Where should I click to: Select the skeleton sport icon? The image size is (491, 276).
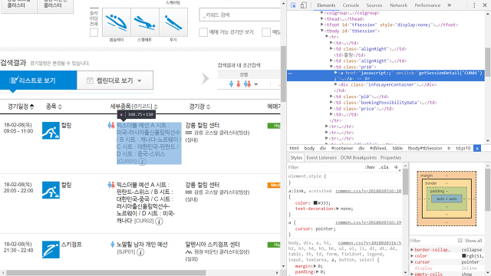click(145, 22)
